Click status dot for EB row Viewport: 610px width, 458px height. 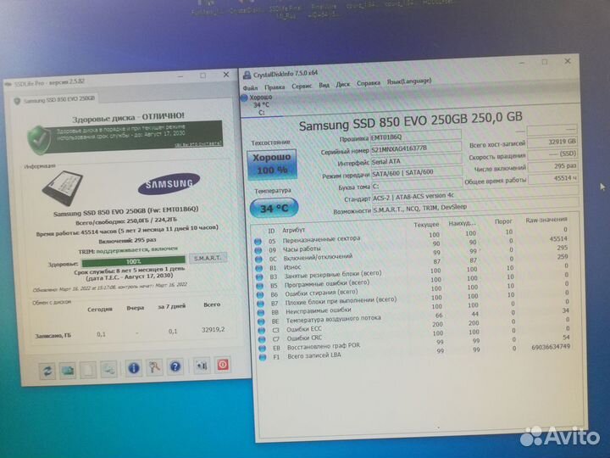263,349
